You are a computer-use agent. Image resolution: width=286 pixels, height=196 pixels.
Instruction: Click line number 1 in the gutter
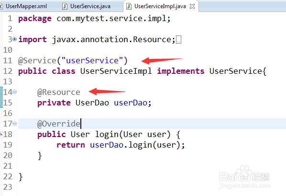coord(10,19)
